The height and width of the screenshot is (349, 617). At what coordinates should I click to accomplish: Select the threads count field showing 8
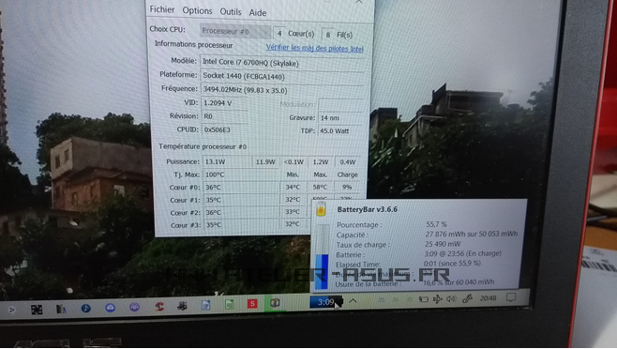[328, 35]
